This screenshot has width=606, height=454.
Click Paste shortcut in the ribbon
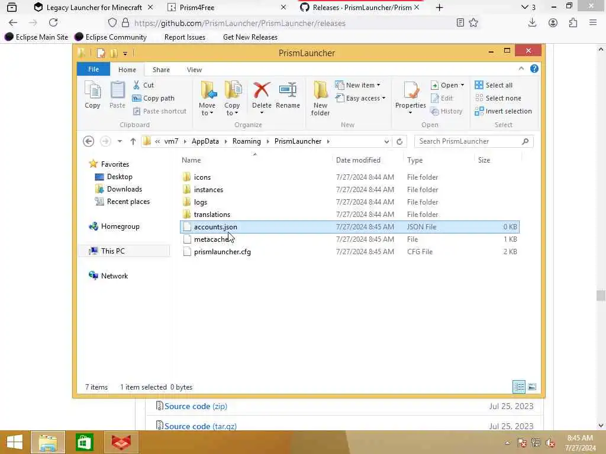[160, 111]
